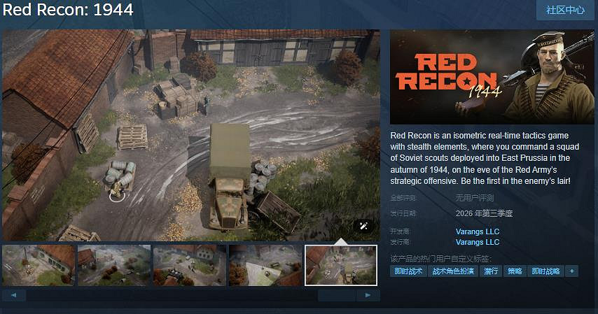Click the left arrow of the thumbnail strip

14,295
